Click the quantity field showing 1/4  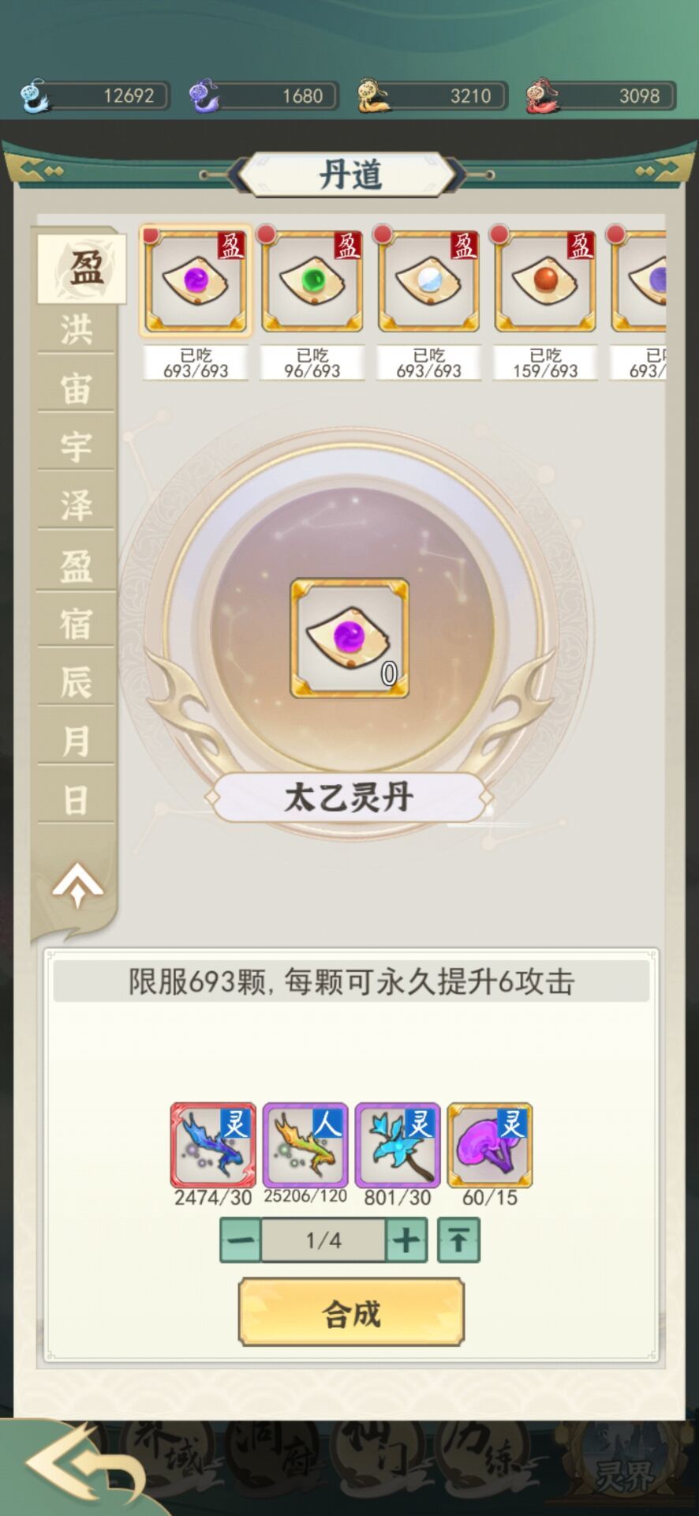tap(323, 1240)
